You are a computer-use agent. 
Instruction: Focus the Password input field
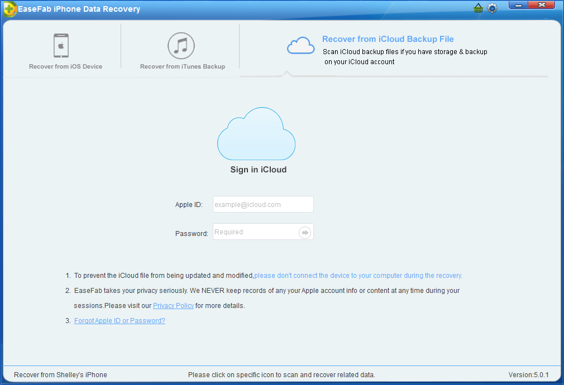[255, 232]
